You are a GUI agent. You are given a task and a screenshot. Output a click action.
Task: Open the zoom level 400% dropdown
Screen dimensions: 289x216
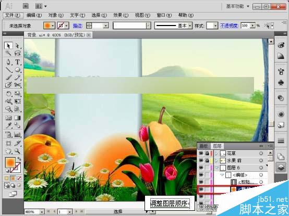point(42,212)
